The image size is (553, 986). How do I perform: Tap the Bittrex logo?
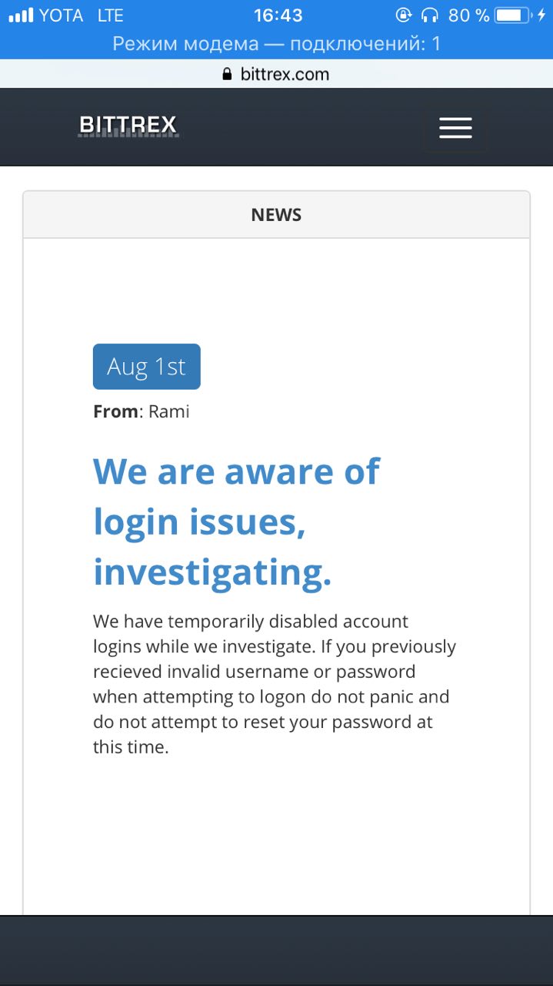point(128,126)
